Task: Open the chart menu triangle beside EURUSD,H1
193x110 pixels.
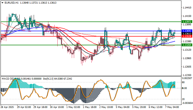Action: click(3, 3)
